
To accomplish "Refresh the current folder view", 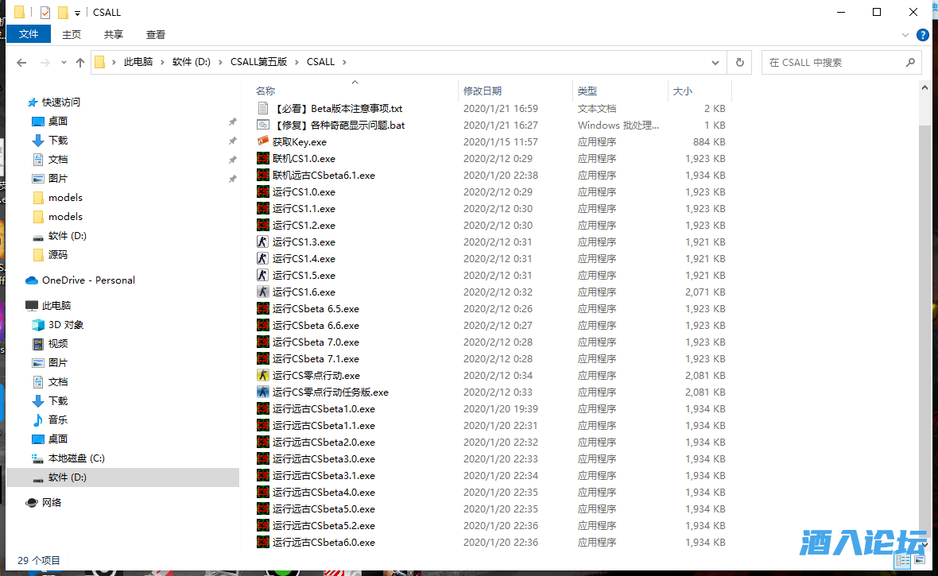I will [x=740, y=62].
